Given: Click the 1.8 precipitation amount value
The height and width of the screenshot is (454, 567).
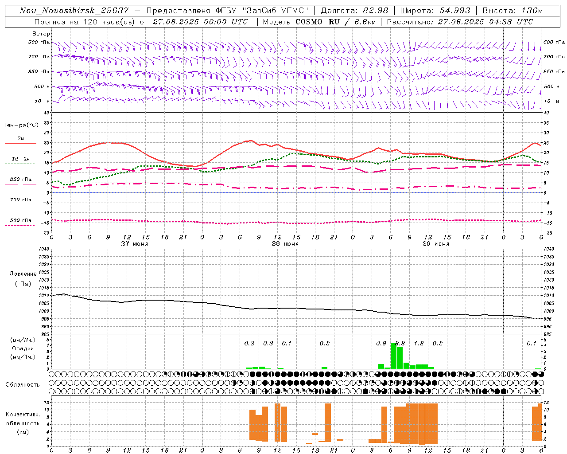Looking at the screenshot, I should [419, 343].
